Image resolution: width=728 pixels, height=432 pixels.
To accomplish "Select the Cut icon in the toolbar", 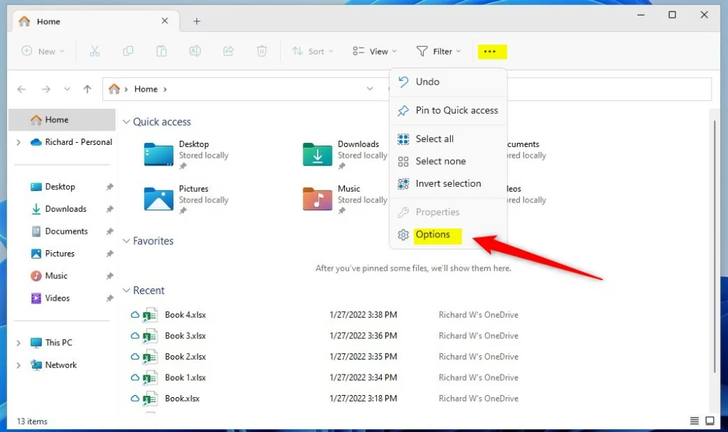I will (x=95, y=51).
